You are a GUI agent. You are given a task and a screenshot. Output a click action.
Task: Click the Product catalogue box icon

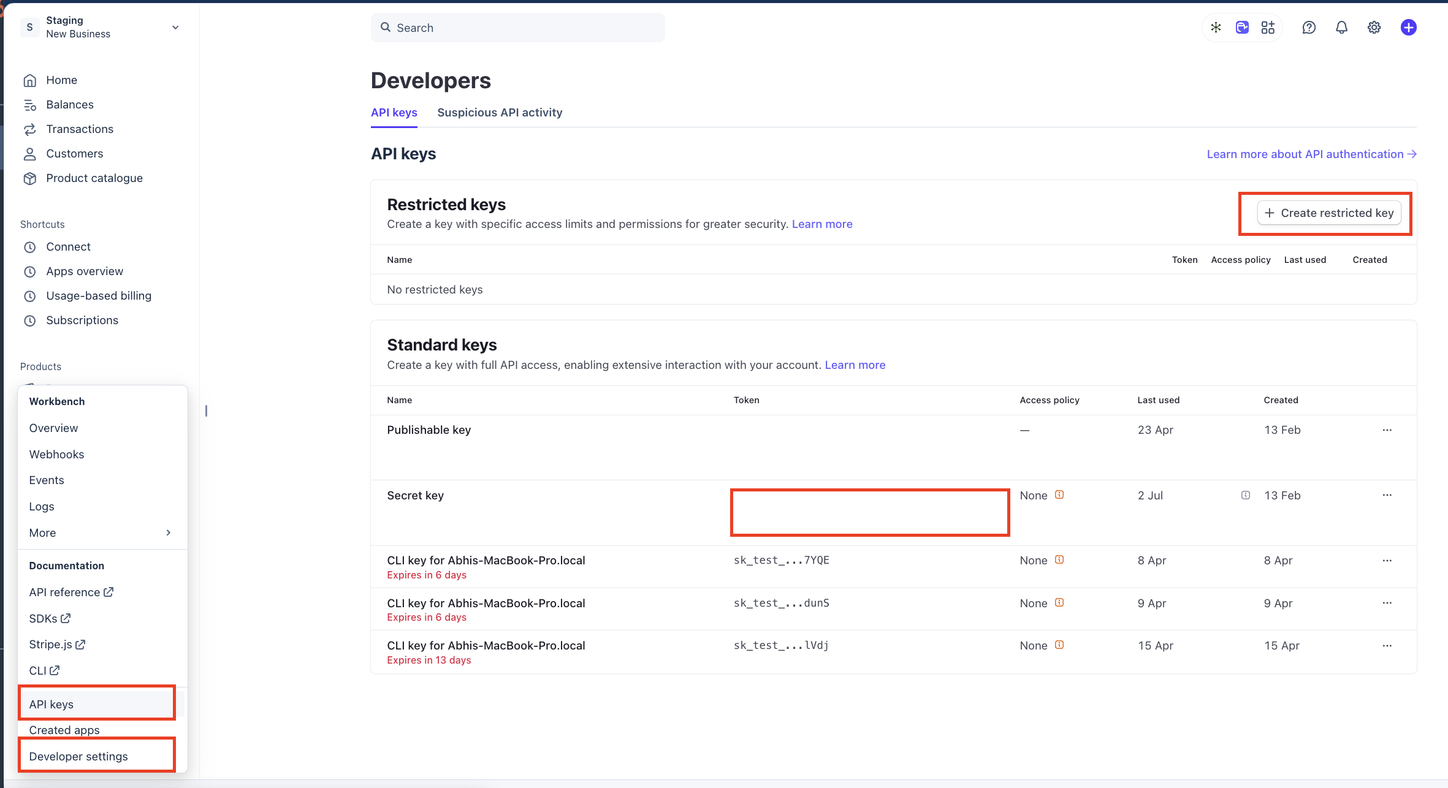click(29, 178)
